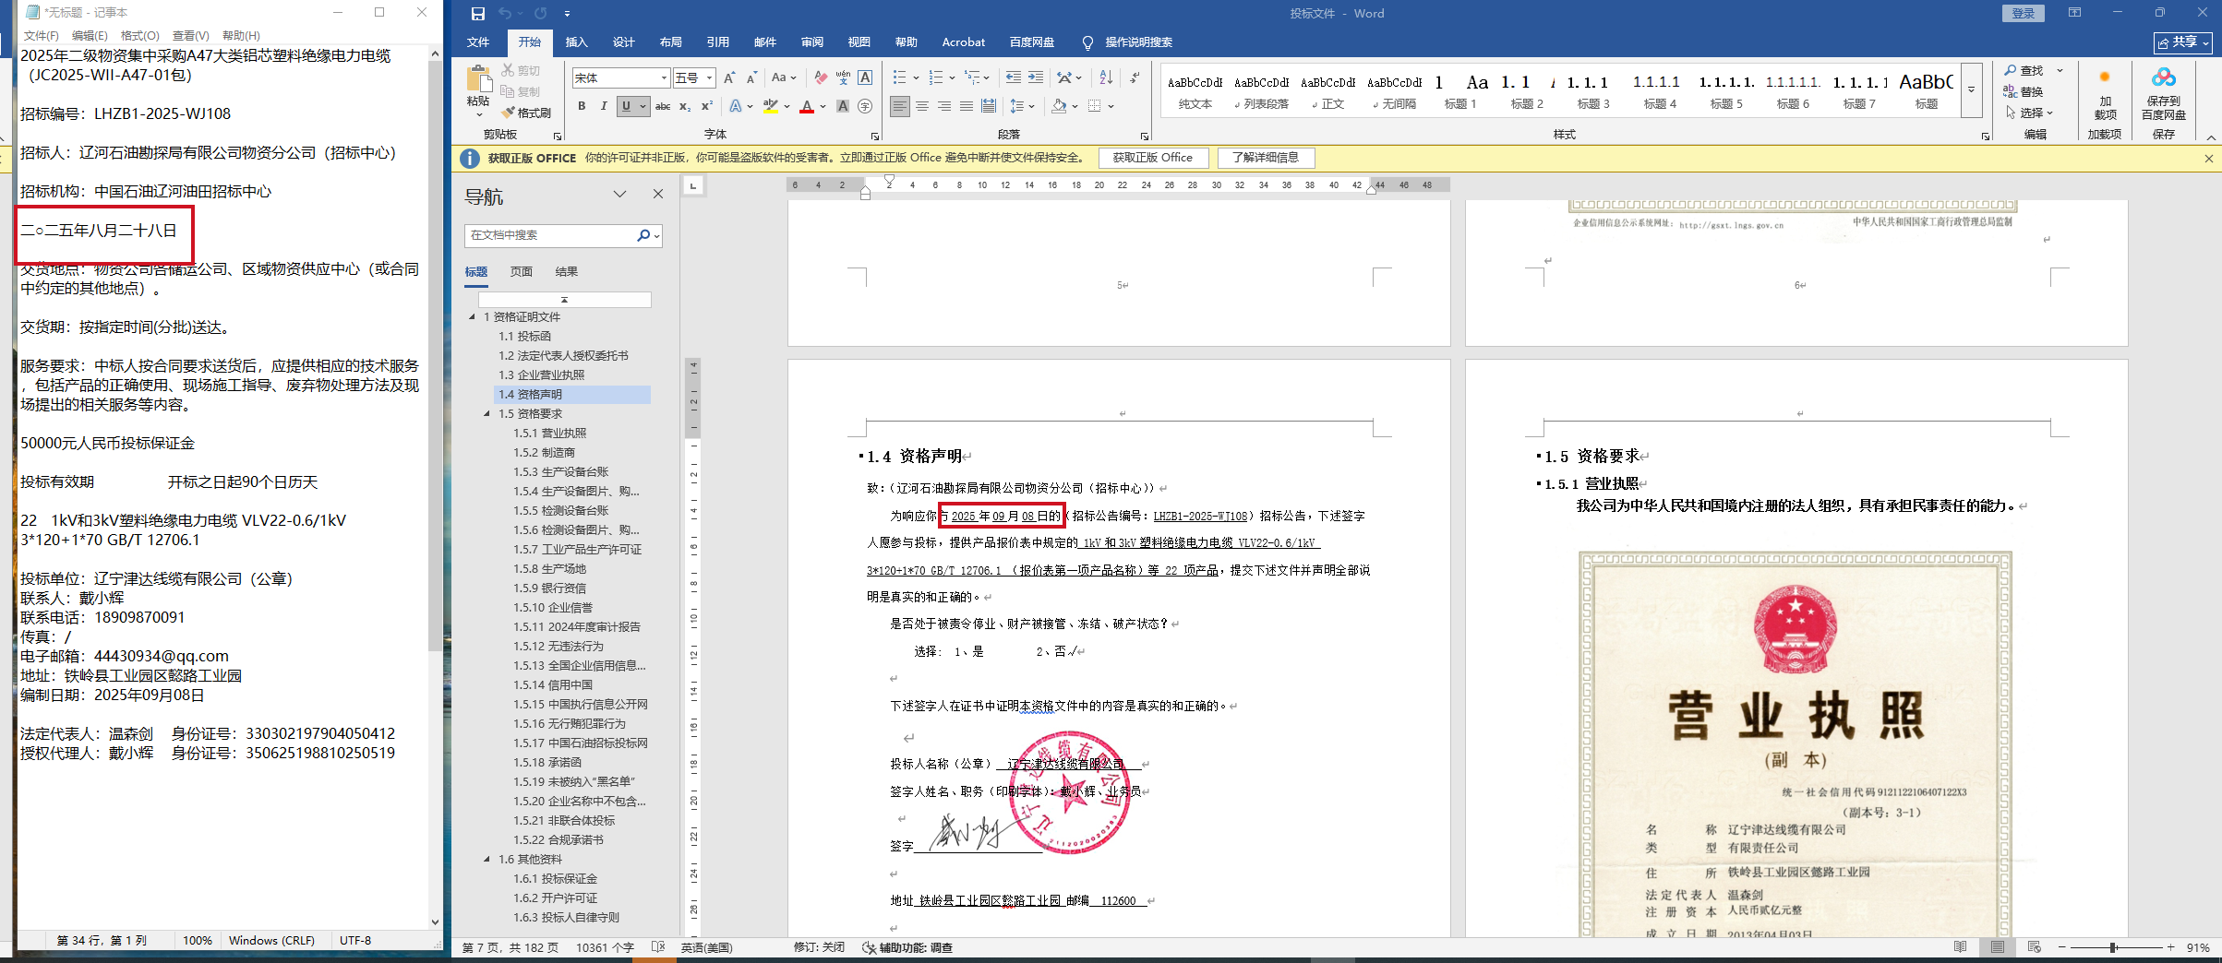Toggle underline formatting

626,106
